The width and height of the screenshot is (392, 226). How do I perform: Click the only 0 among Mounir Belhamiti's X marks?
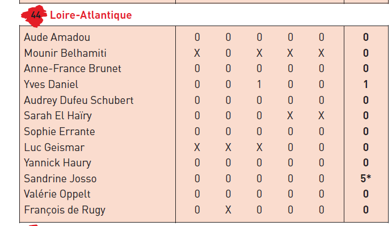(x=228, y=53)
